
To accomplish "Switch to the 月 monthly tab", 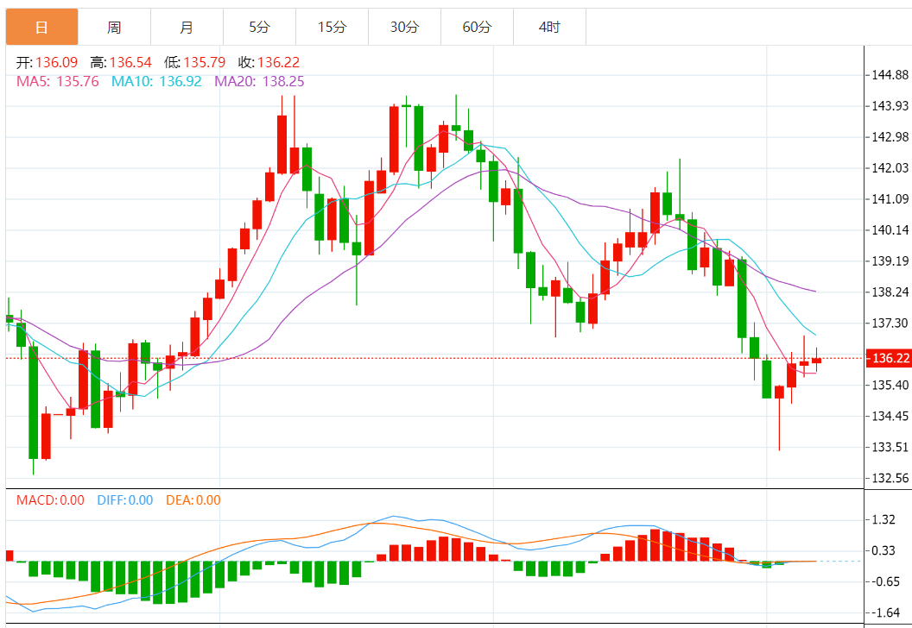I will pos(187,27).
